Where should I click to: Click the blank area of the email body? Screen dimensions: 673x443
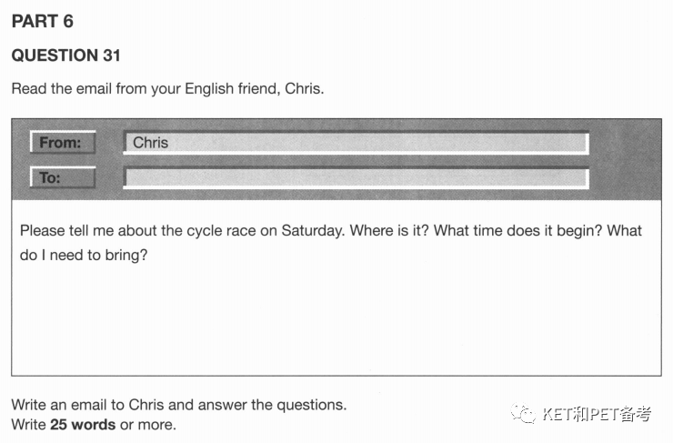click(x=336, y=322)
